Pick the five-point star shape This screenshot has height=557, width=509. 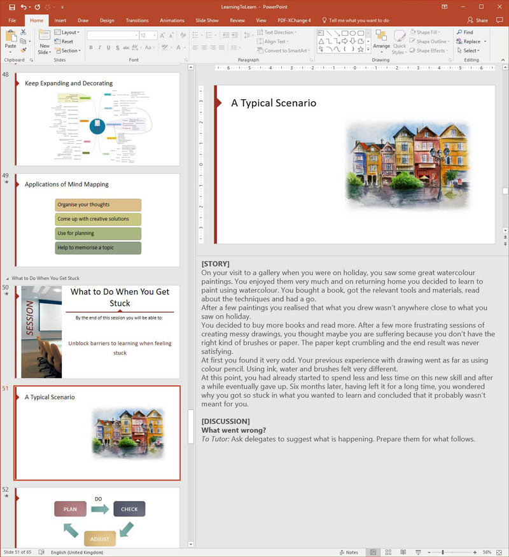[x=361, y=50]
